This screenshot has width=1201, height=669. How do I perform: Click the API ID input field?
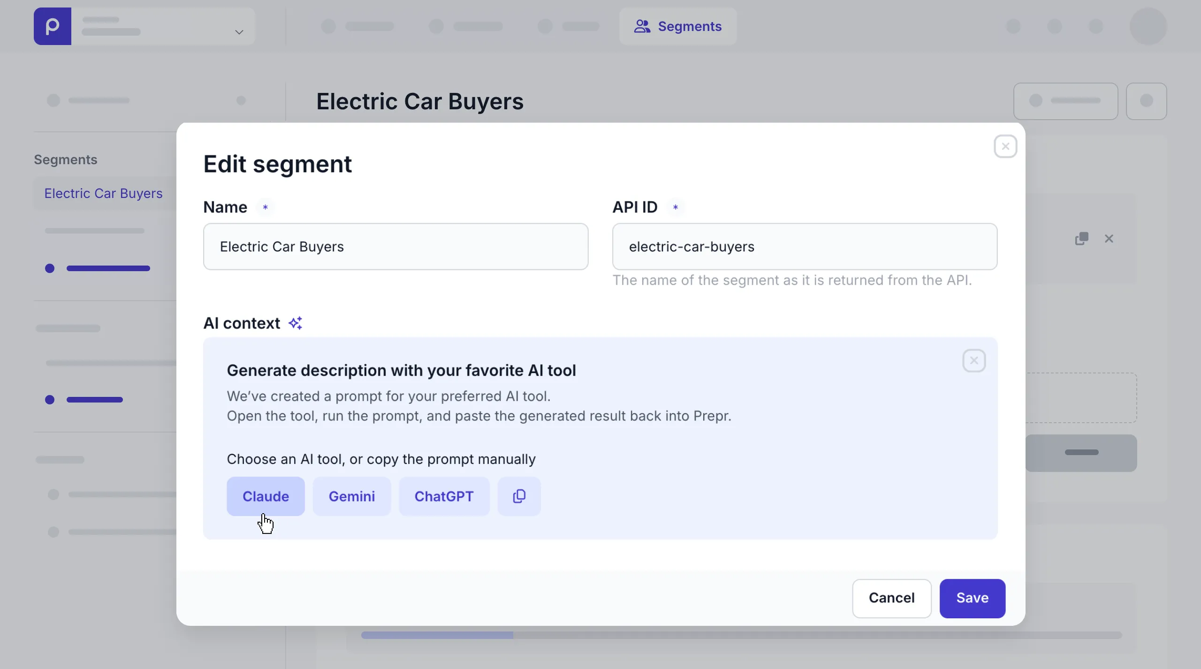[805, 246]
